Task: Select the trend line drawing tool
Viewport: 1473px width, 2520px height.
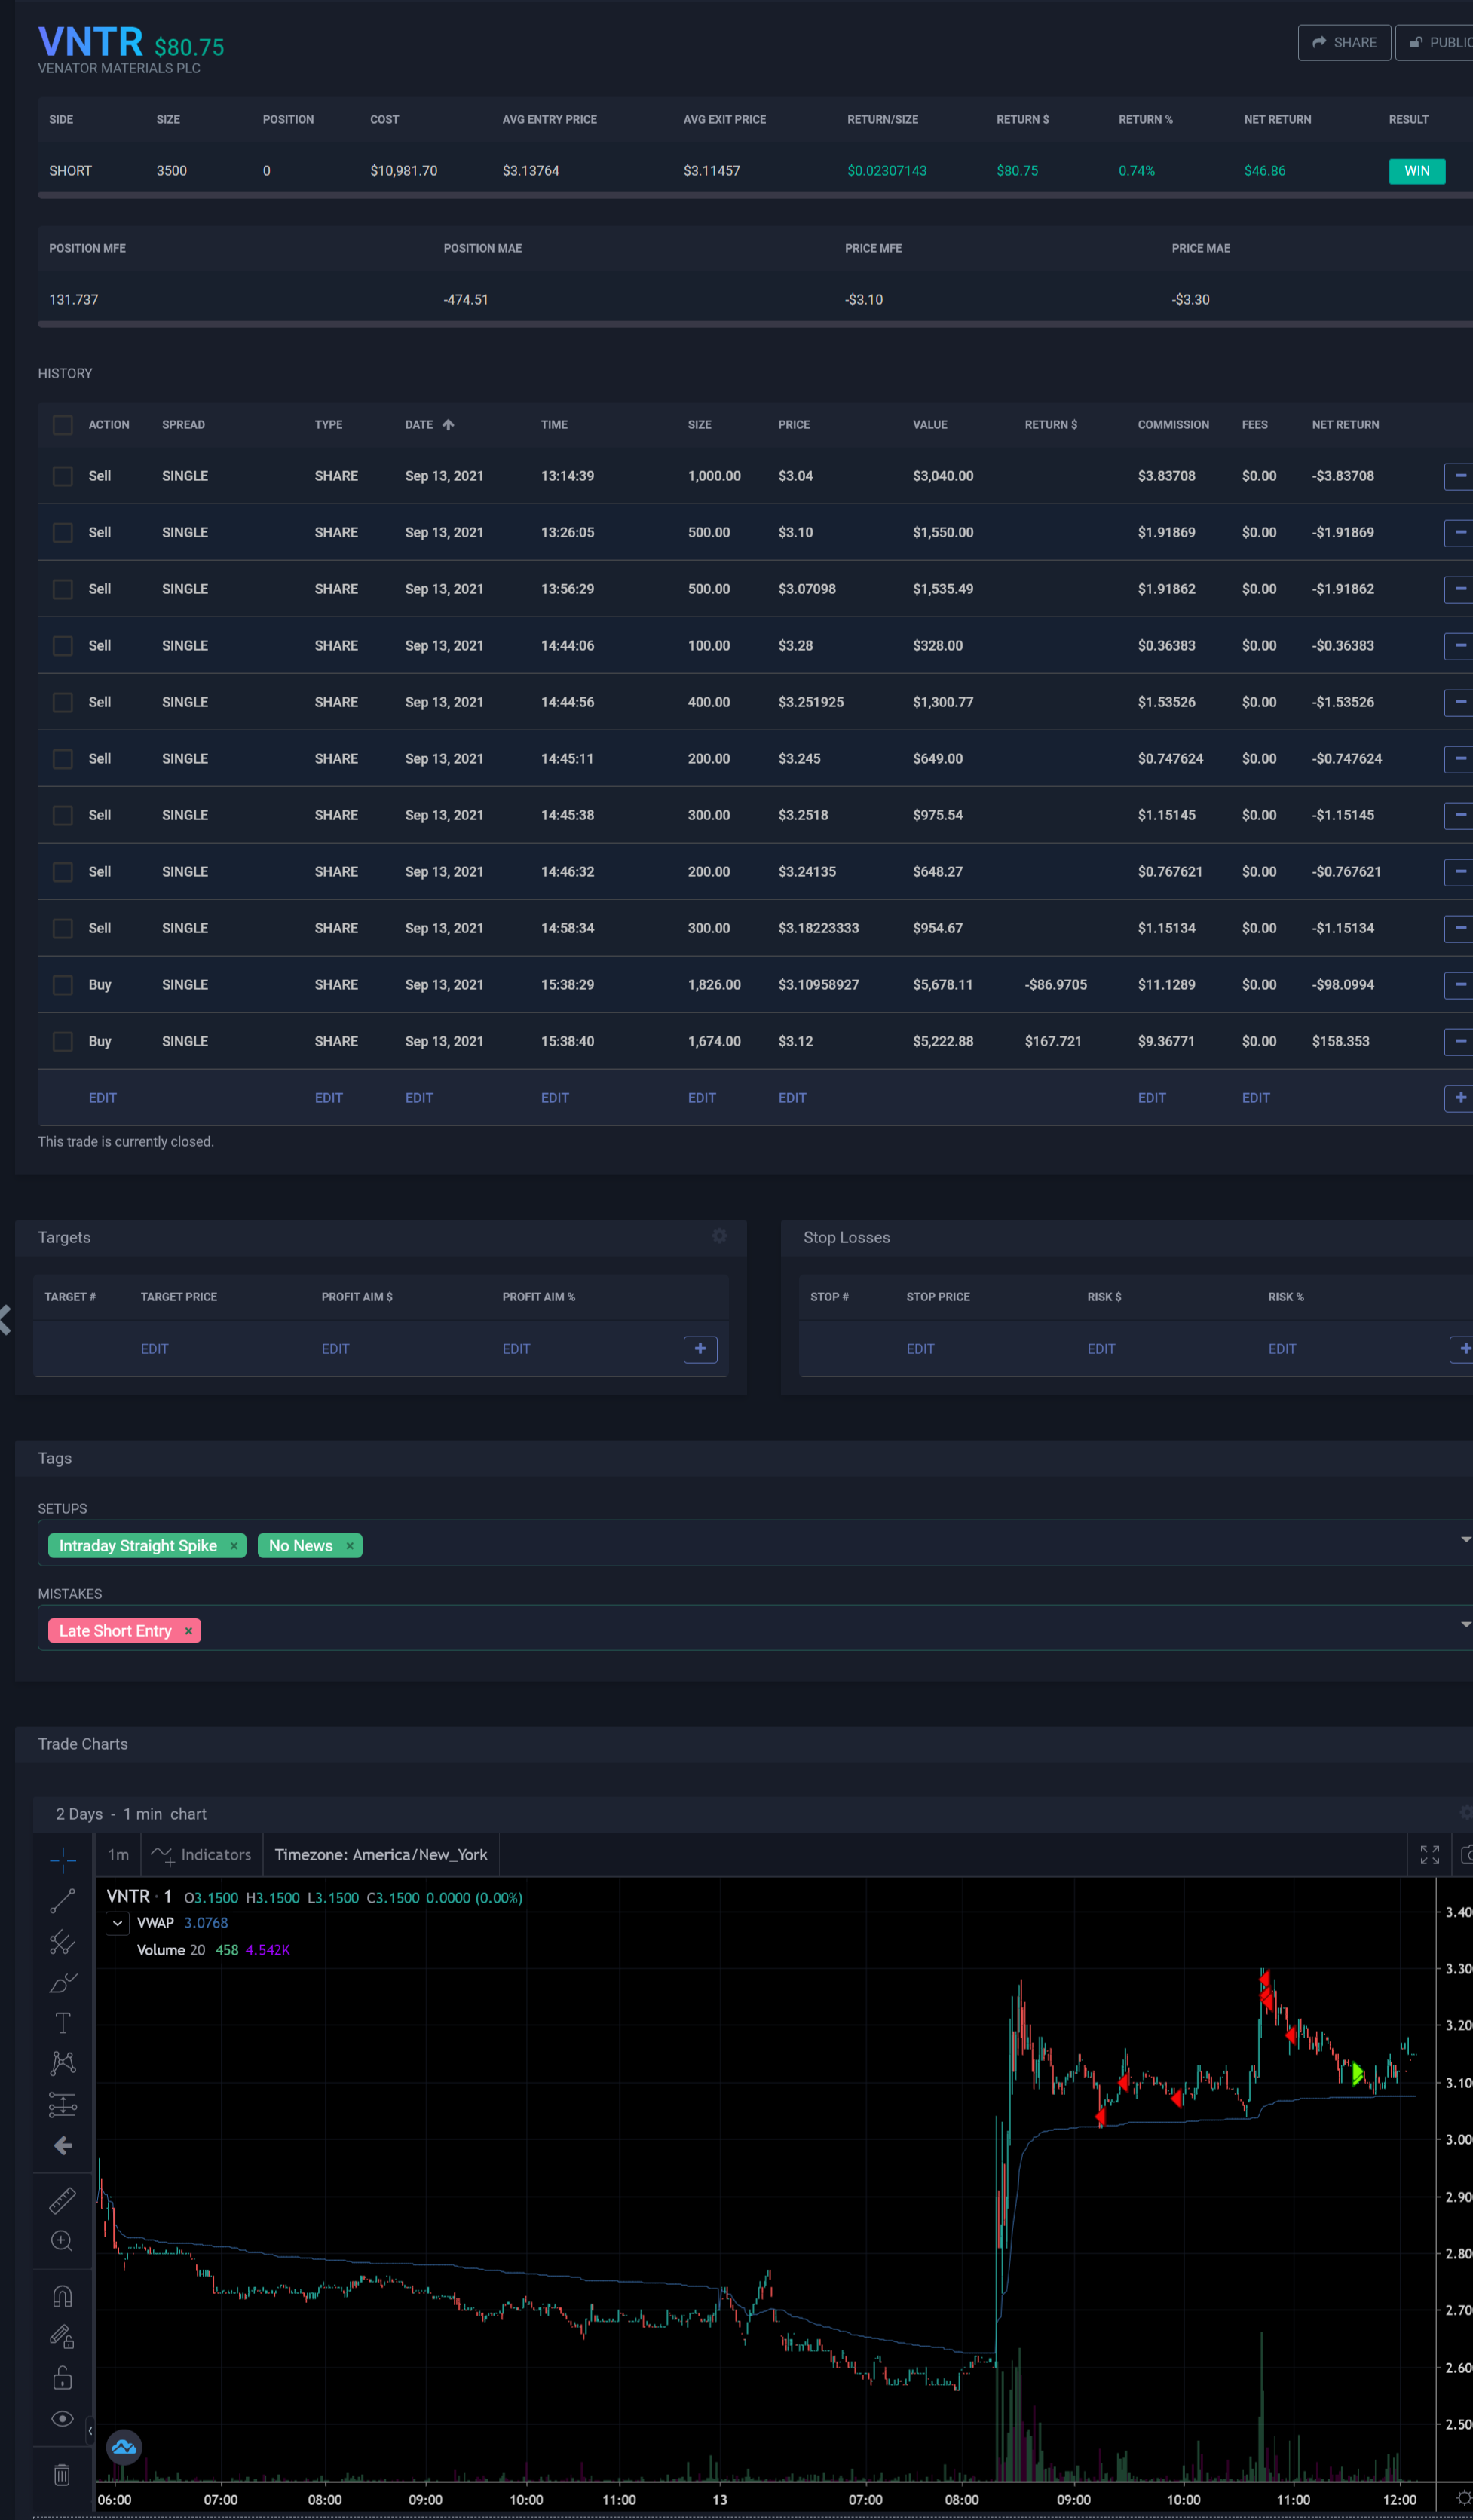Action: (x=62, y=1901)
